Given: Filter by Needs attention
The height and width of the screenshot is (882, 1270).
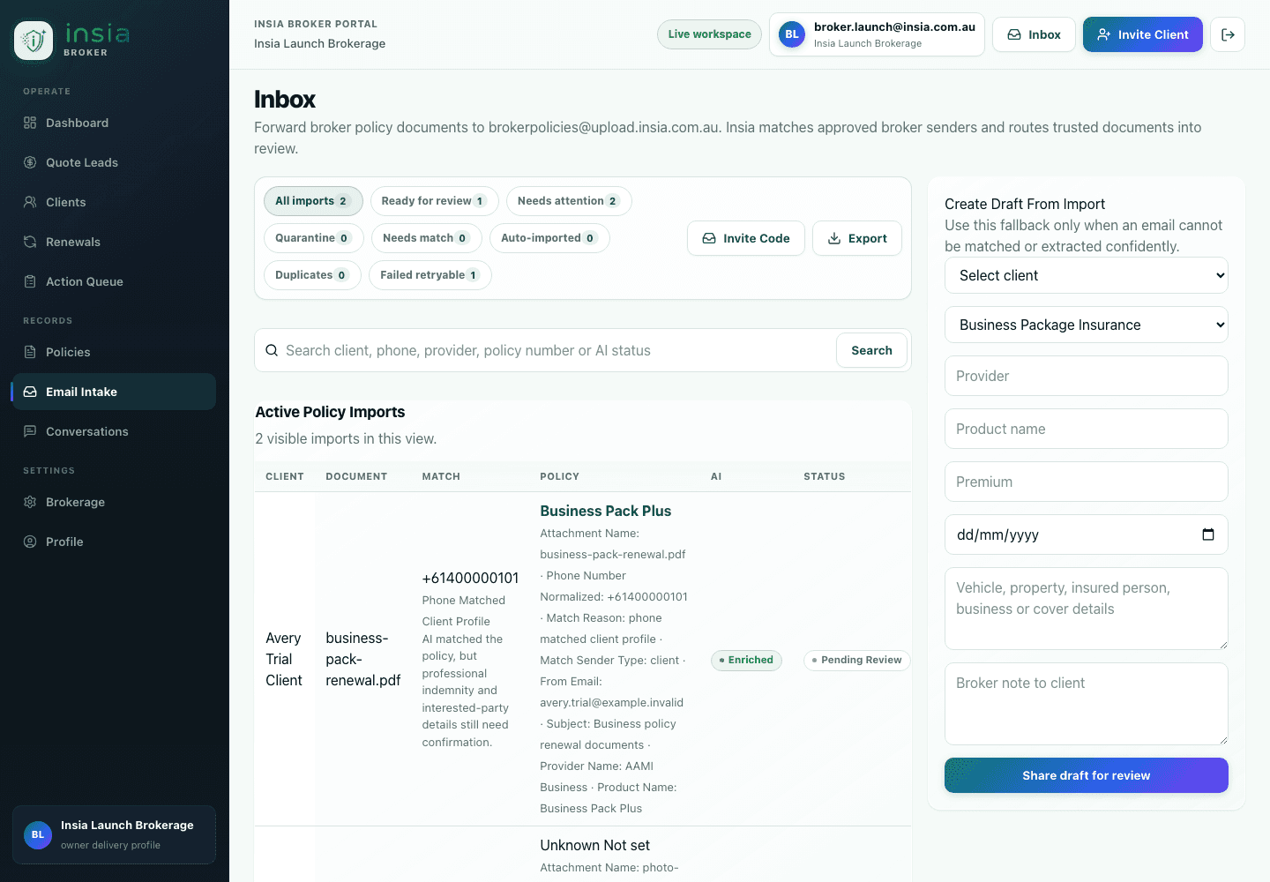Looking at the screenshot, I should (x=569, y=201).
